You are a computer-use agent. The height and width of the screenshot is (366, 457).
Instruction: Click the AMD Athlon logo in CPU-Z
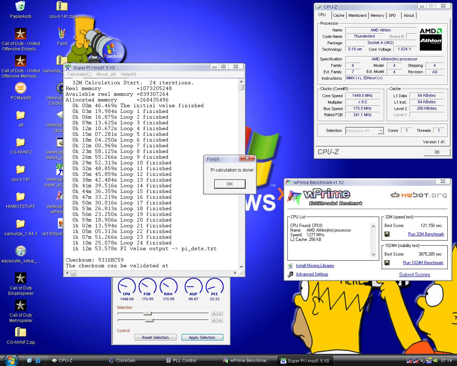(x=431, y=39)
